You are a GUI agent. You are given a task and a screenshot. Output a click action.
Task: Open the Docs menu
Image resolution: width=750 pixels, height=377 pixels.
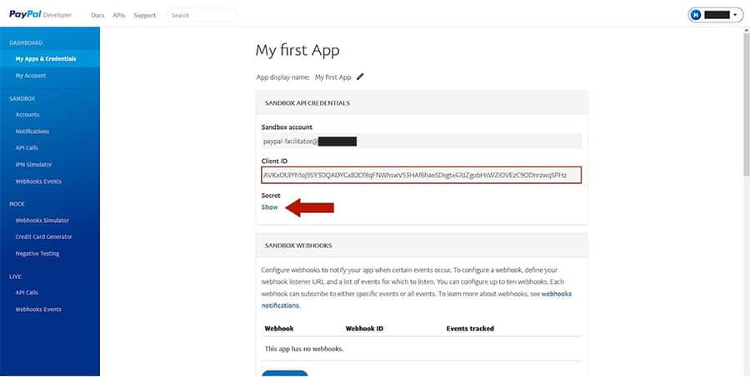point(97,15)
